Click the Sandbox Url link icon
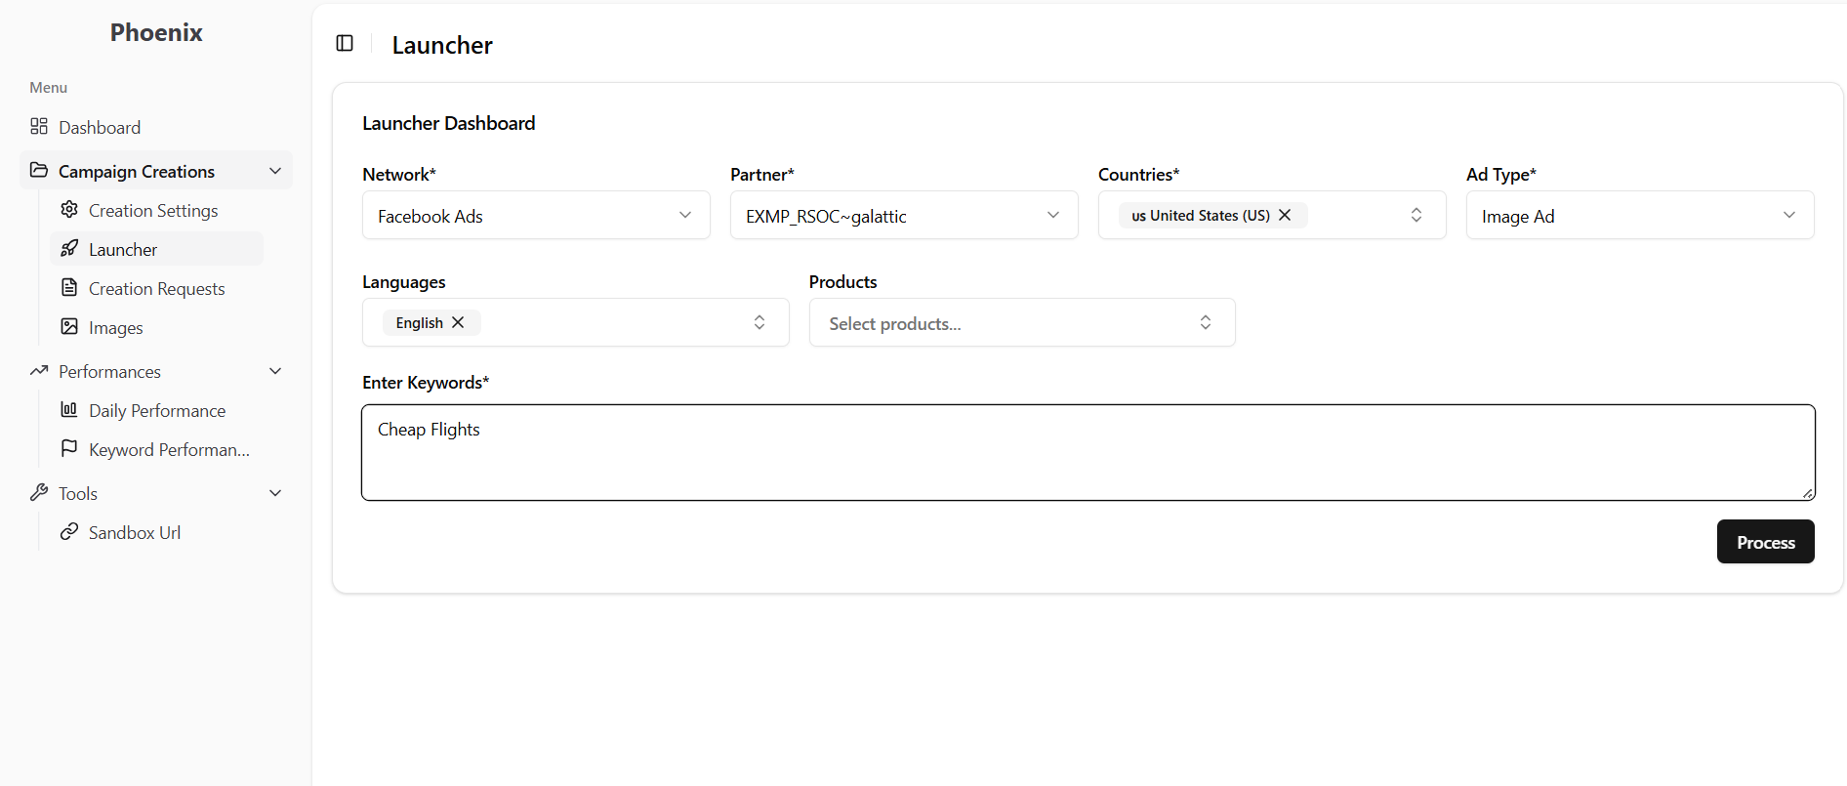Viewport: 1847px width, 786px height. click(x=69, y=532)
